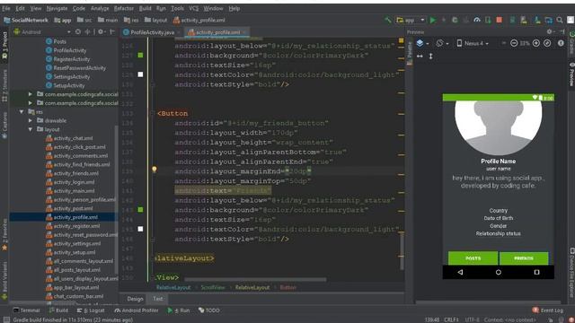Viewport: 575px width, 323px height.
Task: Click the layout breadcrumb in the navigation bar
Action: pos(155,20)
